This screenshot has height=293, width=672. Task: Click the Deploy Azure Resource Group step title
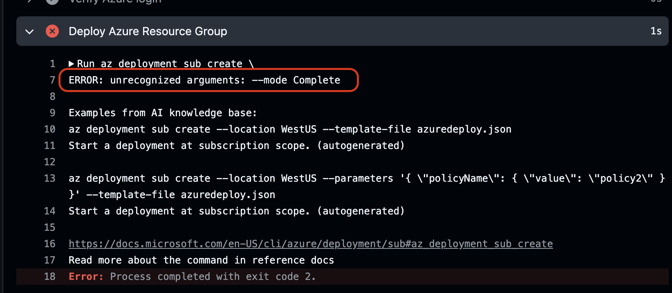pos(148,32)
